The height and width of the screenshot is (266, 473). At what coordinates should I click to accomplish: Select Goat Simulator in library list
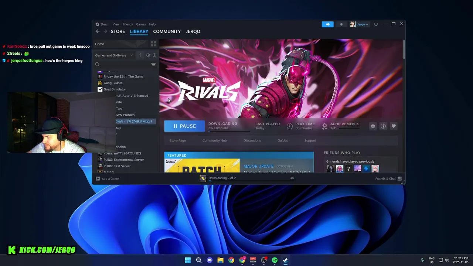coord(115,89)
